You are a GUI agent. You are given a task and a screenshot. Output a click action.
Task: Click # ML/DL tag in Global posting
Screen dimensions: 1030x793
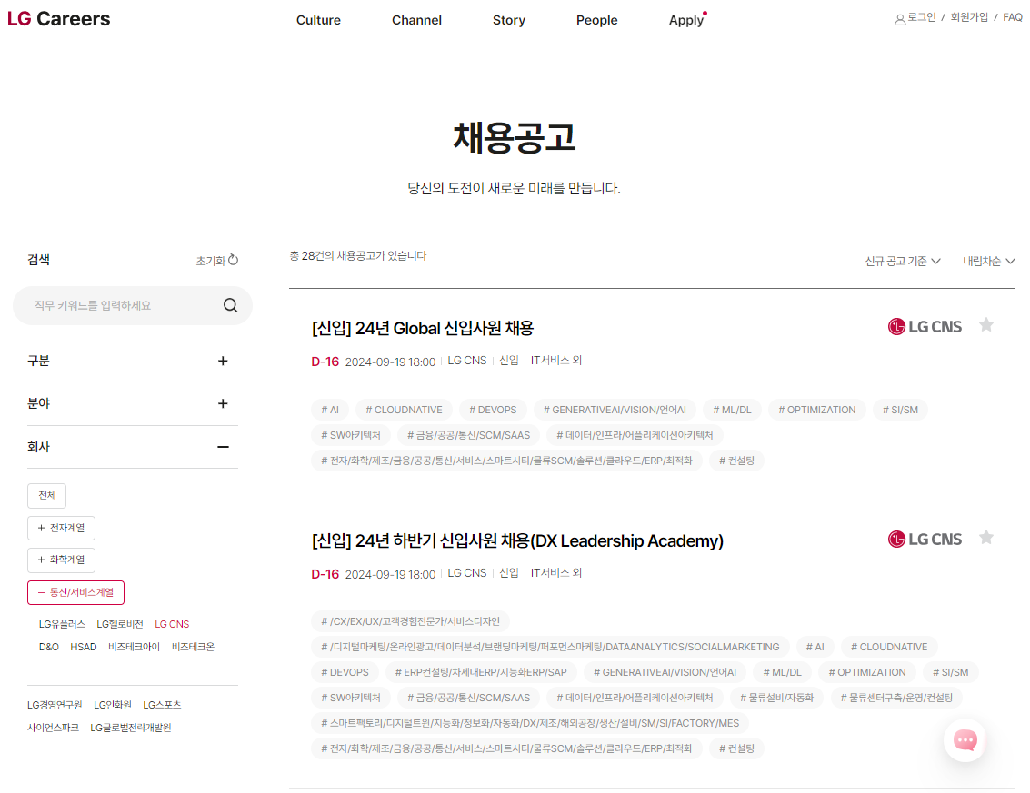point(732,410)
